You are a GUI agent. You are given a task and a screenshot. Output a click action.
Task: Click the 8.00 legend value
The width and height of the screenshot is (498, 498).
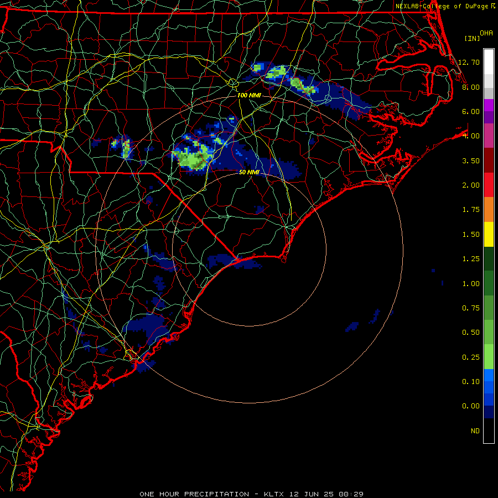coord(471,87)
